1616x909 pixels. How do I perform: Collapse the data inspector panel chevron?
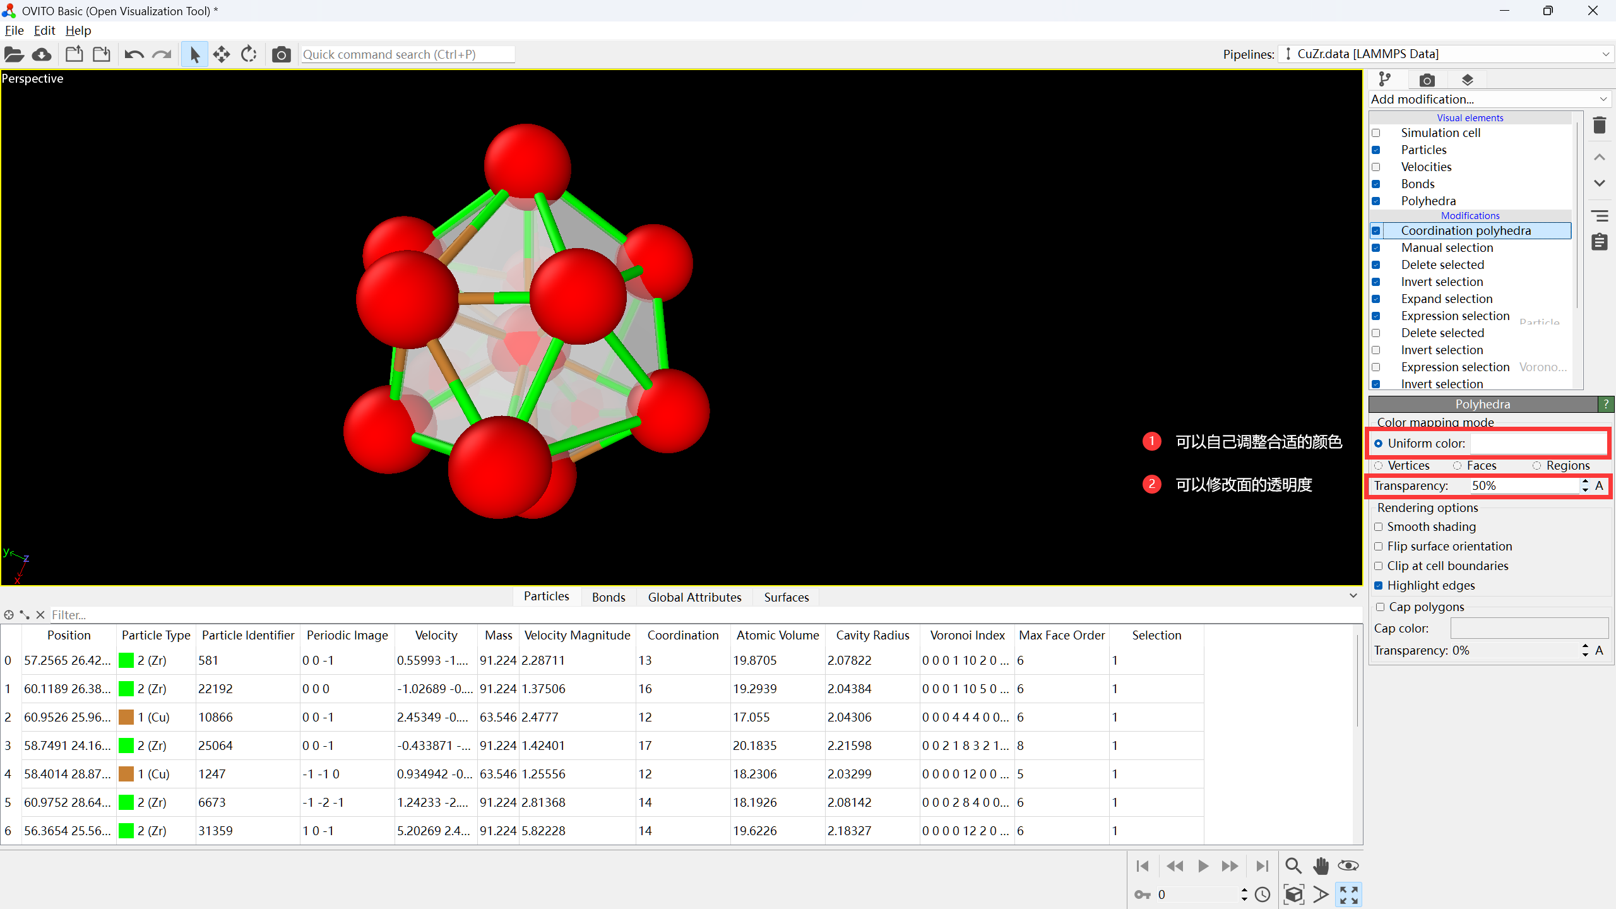click(x=1353, y=596)
